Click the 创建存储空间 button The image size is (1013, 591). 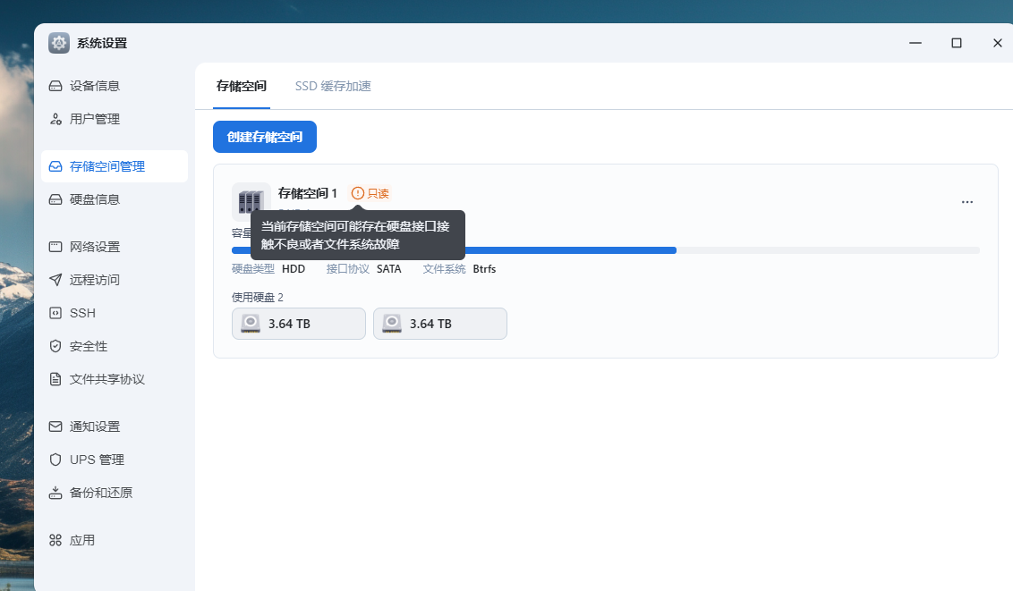(265, 137)
